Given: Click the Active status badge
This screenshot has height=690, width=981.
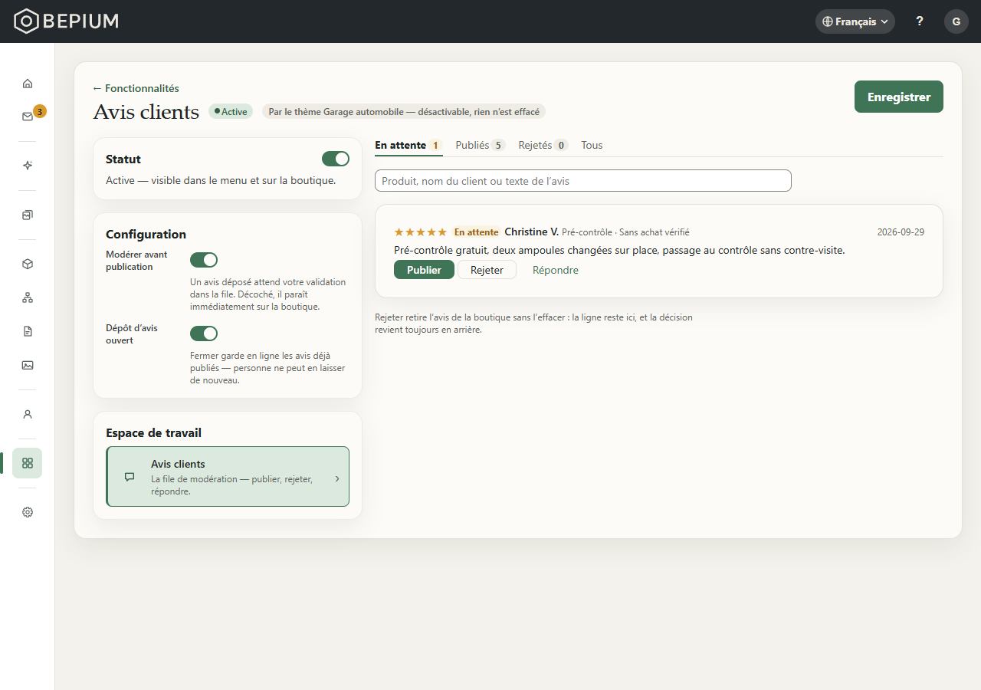Looking at the screenshot, I should click(x=230, y=111).
